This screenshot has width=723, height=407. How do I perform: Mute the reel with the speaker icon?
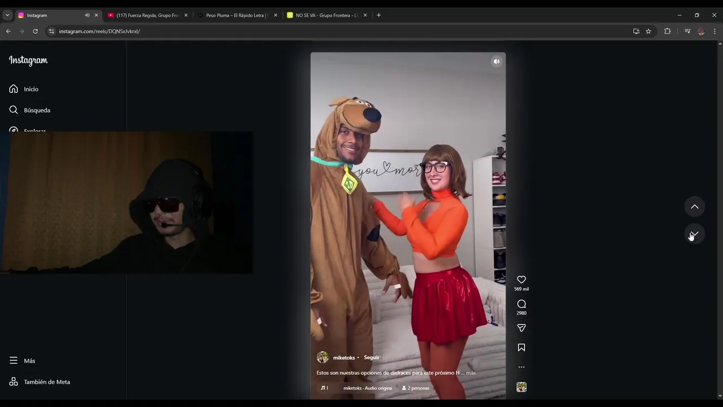click(496, 62)
